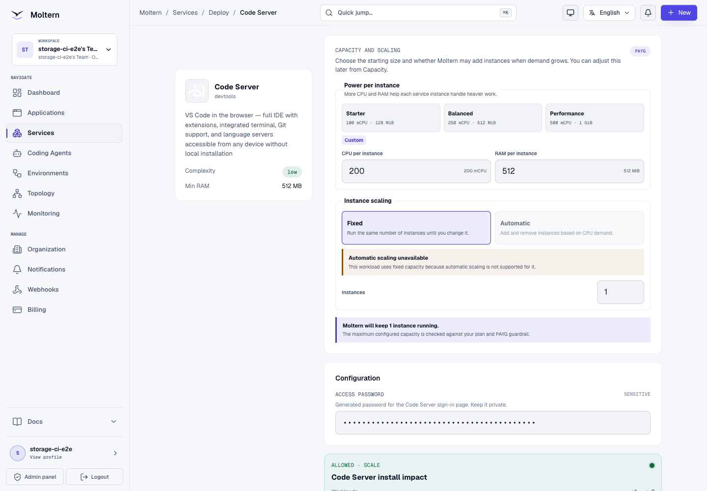
Task: Click the Access Password field
Action: coord(493,423)
